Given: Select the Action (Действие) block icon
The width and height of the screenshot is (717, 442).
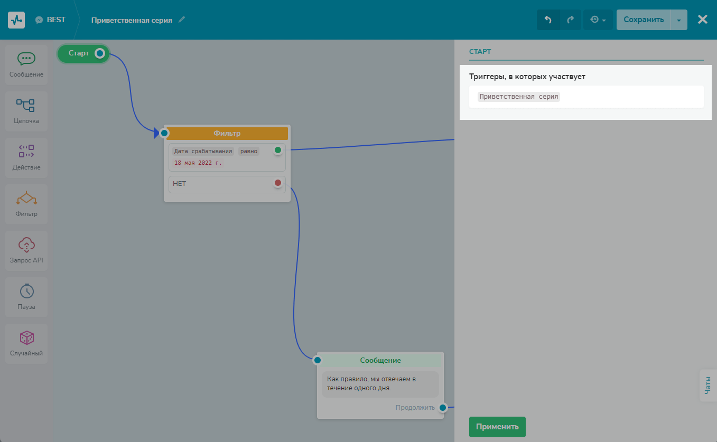Looking at the screenshot, I should coord(26,152).
